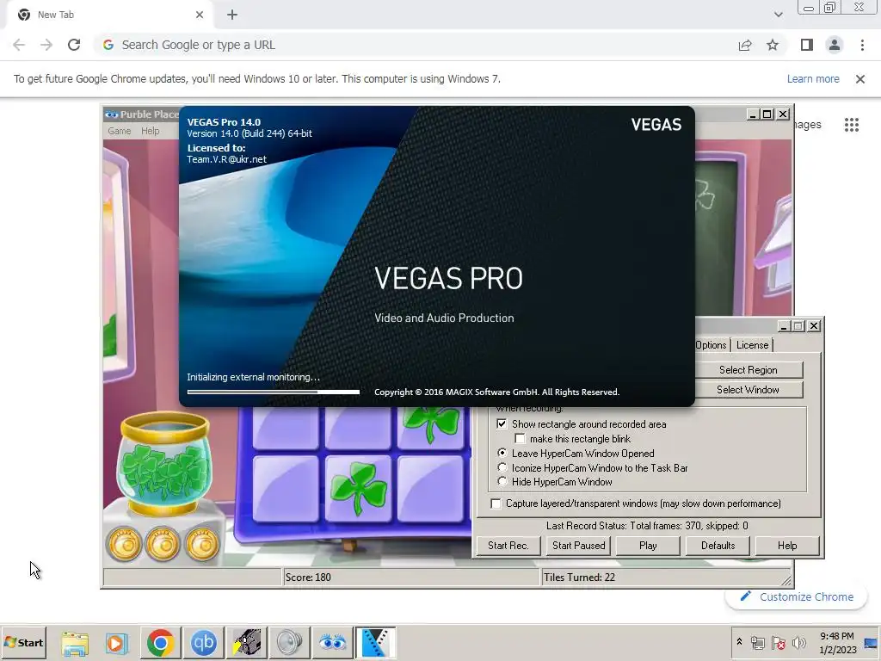The height and width of the screenshot is (661, 881).
Task: Click Select Window in HyperCam
Action: coord(749,390)
